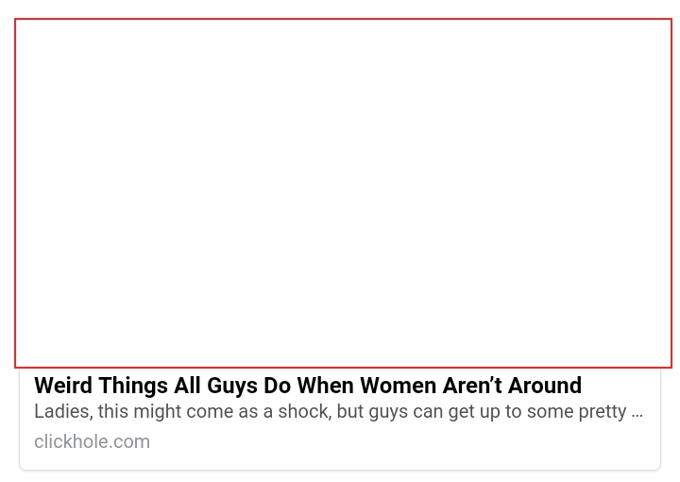Open the Clickhole article via its thumbnail area
680x482 pixels.
coord(343,193)
